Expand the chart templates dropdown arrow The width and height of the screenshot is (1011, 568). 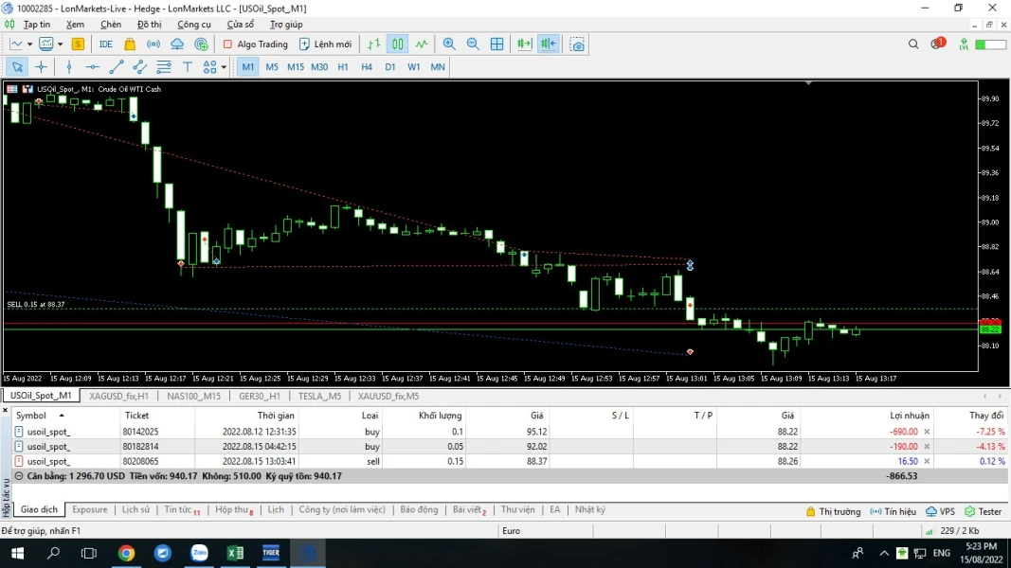click(60, 44)
